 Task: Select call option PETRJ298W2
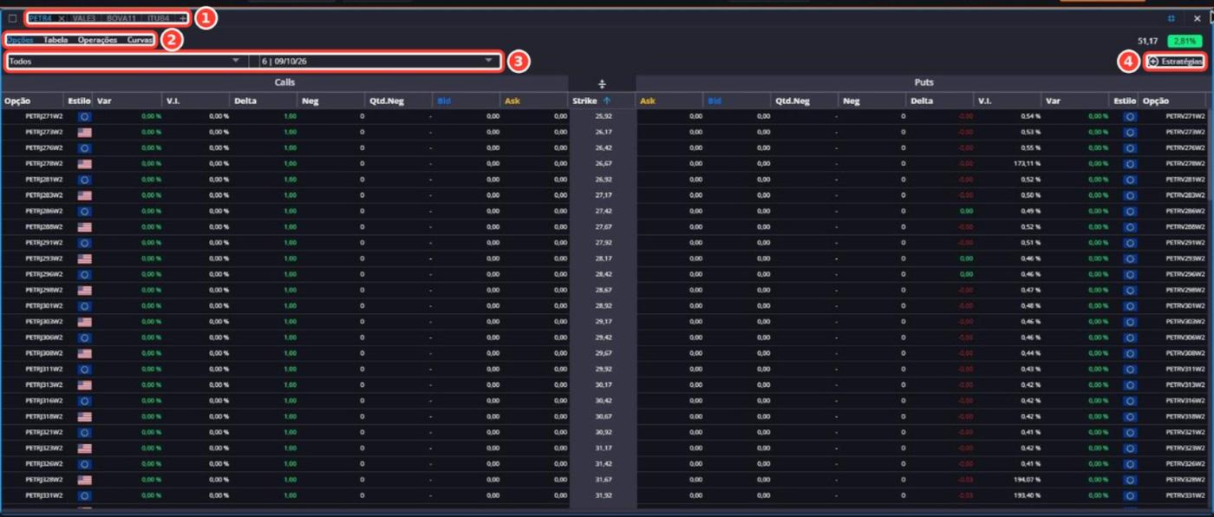[x=44, y=290]
